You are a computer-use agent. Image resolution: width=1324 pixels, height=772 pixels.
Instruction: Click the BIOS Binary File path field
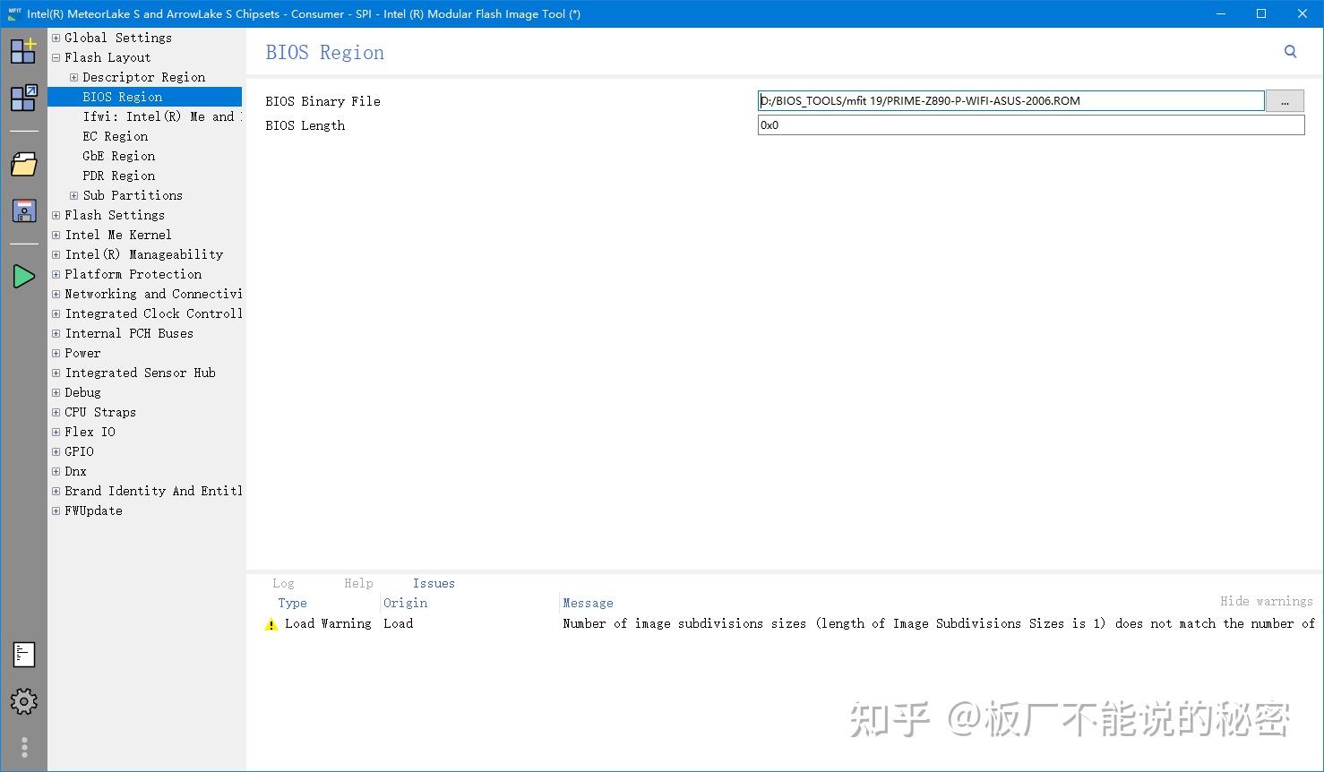pos(1010,101)
